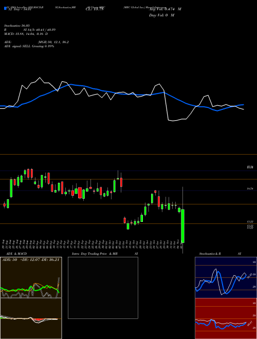257x339 pixels.
Task: Click the blue 12 Day SMA legend square
Action: 6,9
